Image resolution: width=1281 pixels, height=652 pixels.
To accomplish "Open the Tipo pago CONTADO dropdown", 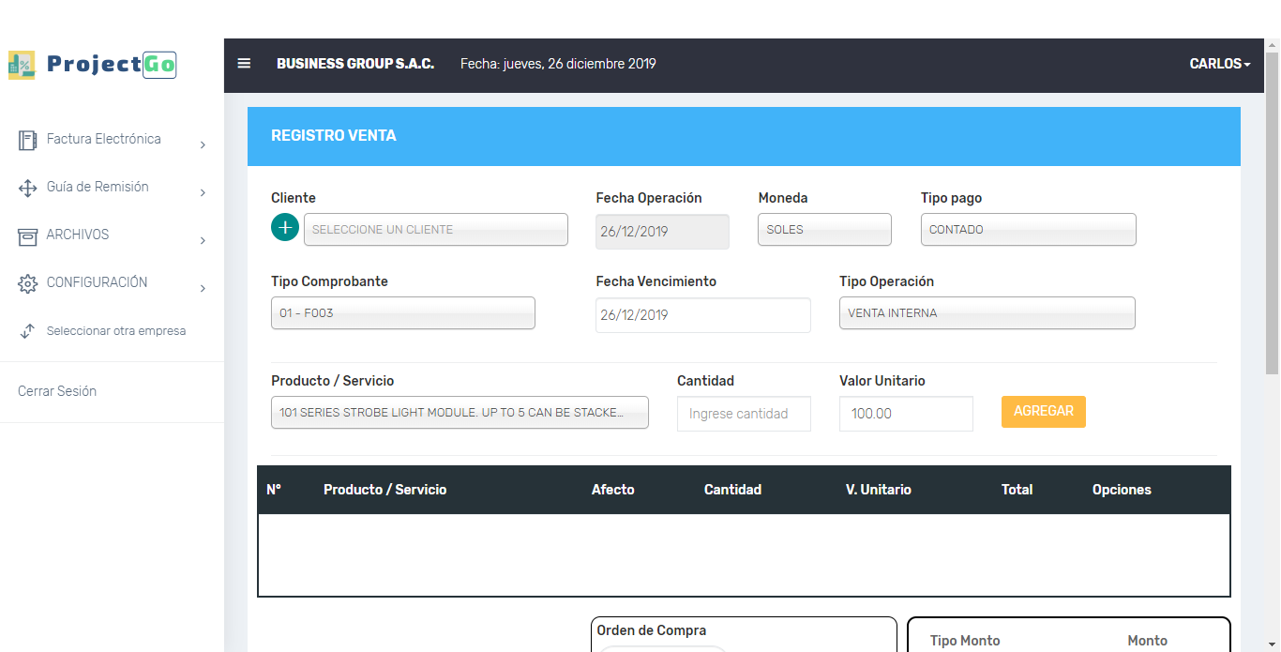I will coord(1028,230).
